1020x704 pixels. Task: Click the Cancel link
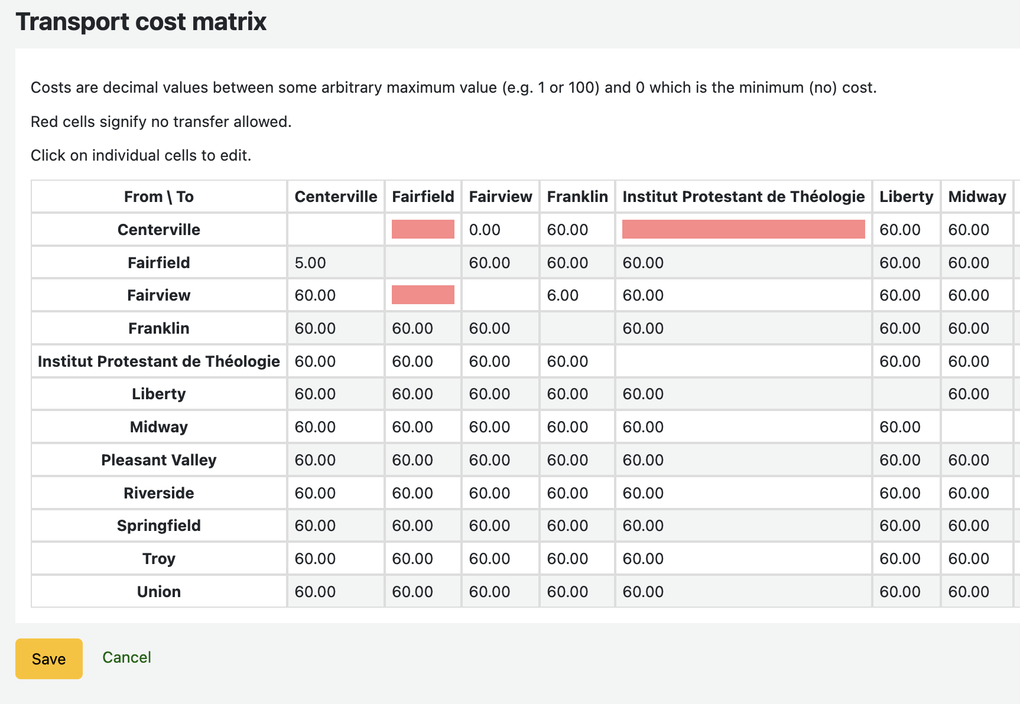pos(126,657)
